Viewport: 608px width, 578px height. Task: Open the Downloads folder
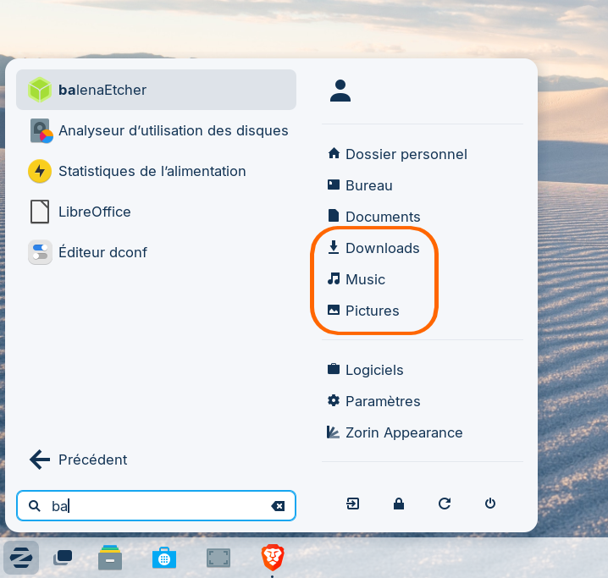coord(373,248)
